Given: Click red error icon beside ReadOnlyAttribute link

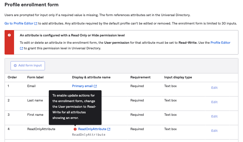Looking at the screenshot, I should (x=75, y=129).
